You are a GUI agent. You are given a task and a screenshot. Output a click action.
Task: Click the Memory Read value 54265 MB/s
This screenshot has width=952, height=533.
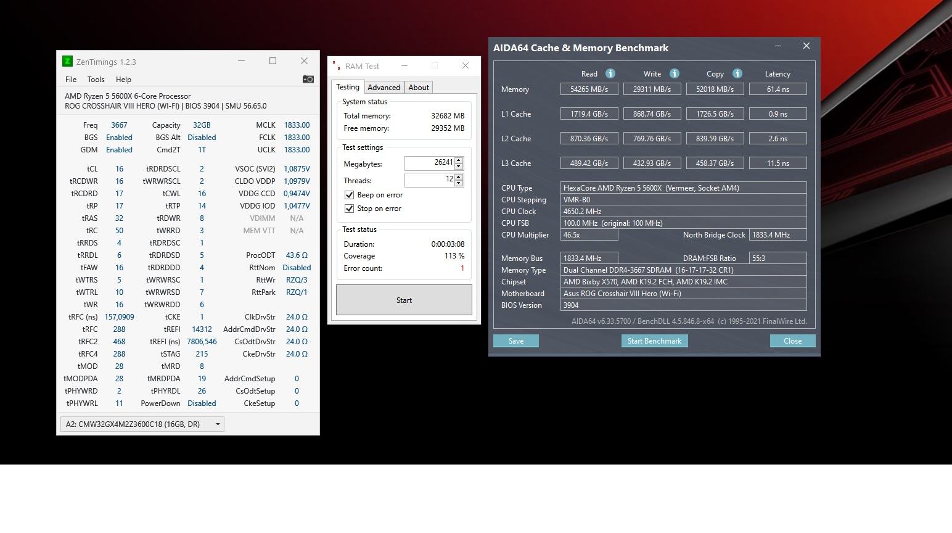tap(589, 89)
